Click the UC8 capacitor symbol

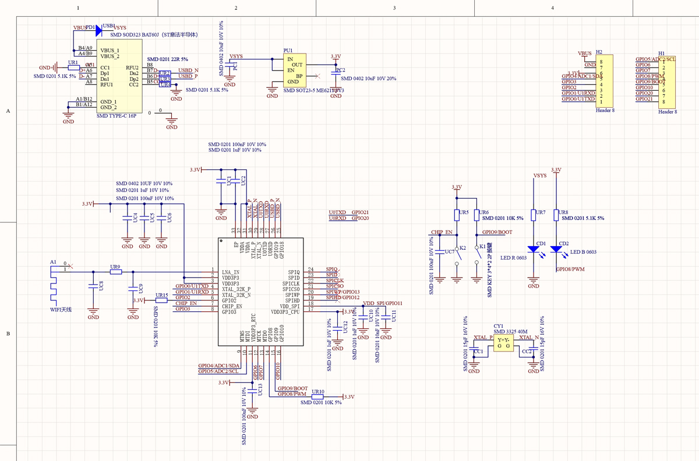(93, 286)
